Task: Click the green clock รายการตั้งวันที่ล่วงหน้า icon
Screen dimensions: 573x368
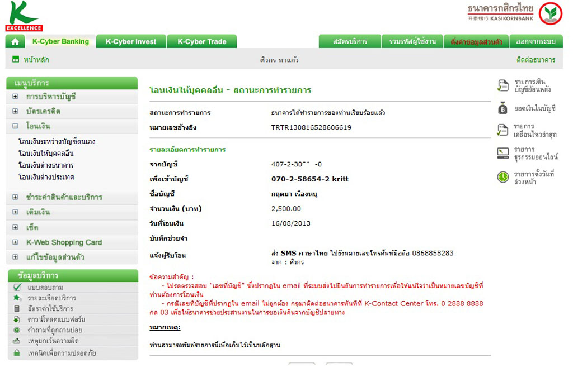Action: [503, 177]
